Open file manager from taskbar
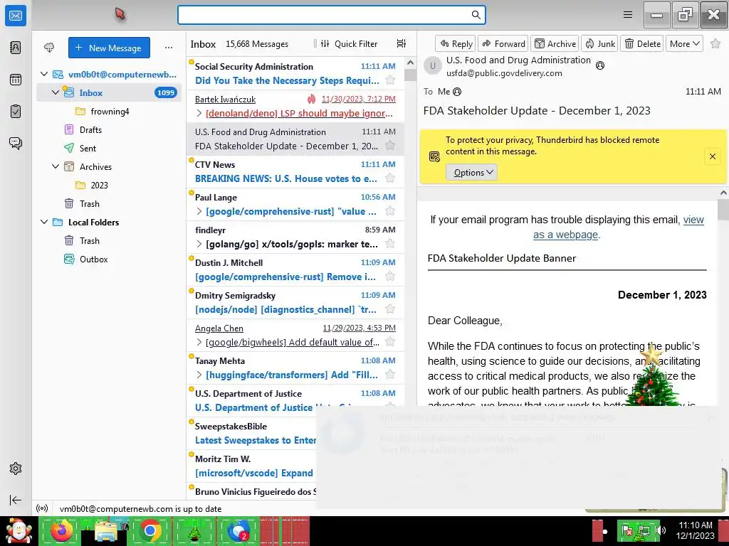Screen dimensions: 729x546 click(x=106, y=530)
